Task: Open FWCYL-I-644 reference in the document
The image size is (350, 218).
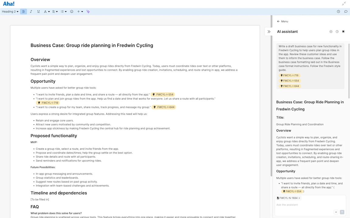Action: 164,107
